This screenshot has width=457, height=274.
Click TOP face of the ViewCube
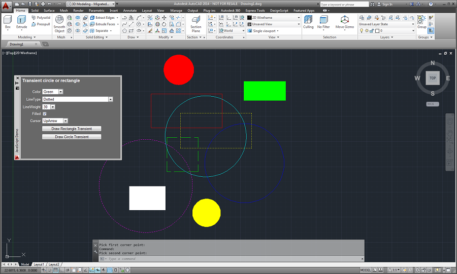433,78
